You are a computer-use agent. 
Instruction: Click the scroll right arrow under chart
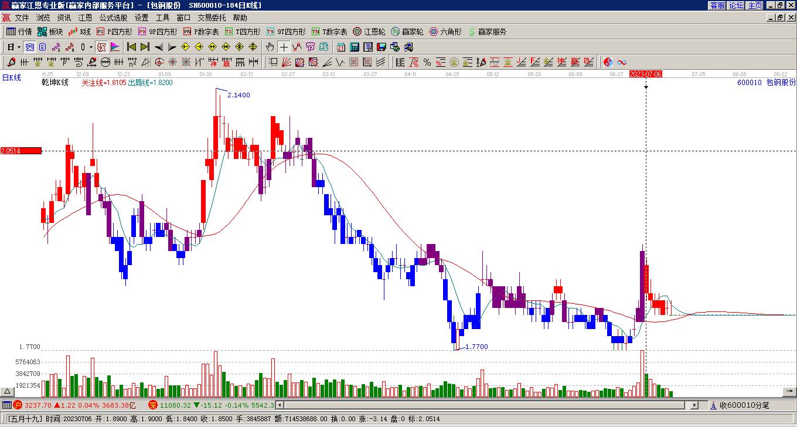[694, 405]
